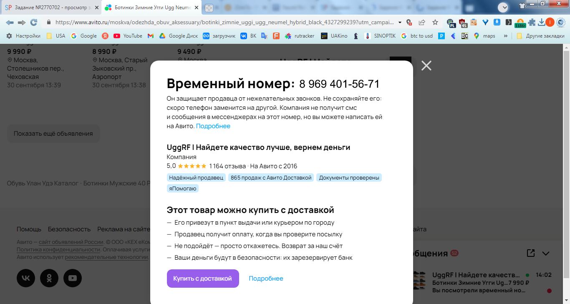
Task: Open the Google bookmark
Action: [x=84, y=36]
